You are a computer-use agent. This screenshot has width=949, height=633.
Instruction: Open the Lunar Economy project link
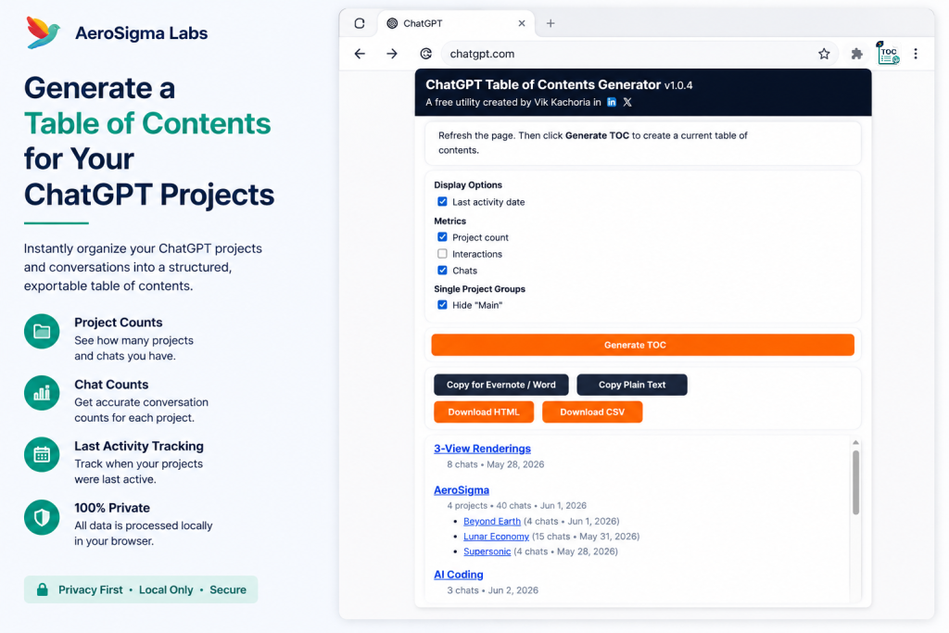[x=497, y=537]
